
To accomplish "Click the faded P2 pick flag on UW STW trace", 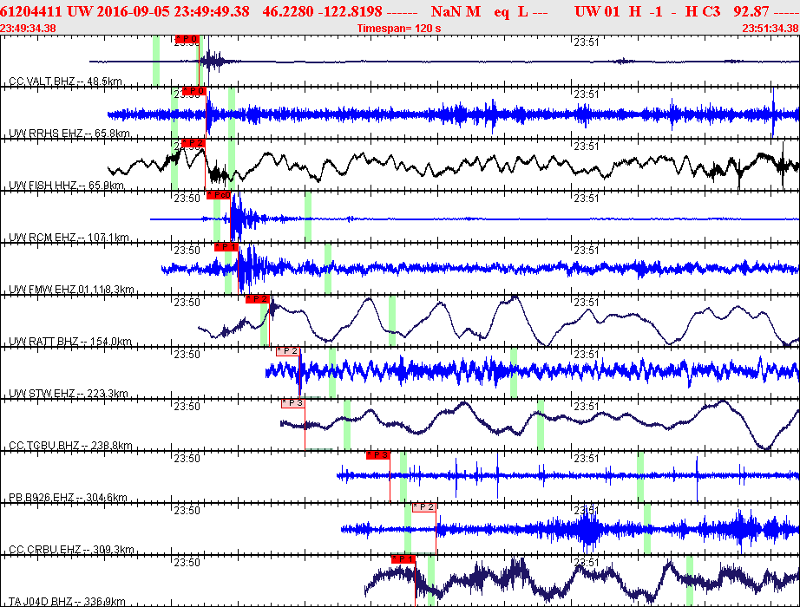I will click(x=288, y=351).
